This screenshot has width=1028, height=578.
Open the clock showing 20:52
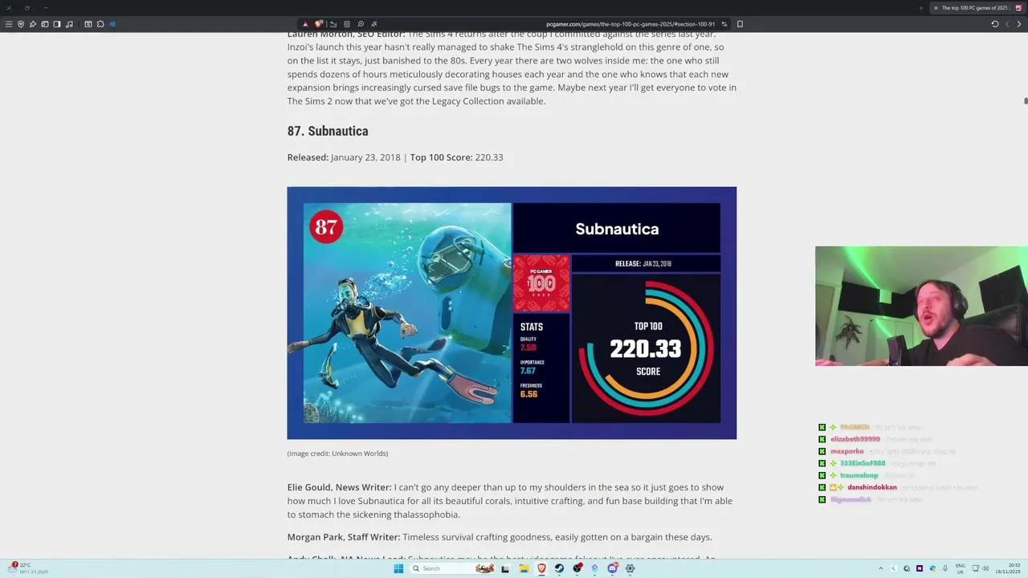pyautogui.click(x=1007, y=568)
